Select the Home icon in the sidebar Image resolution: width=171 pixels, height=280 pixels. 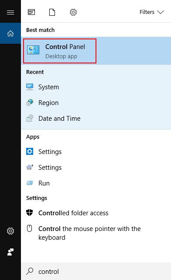10,33
